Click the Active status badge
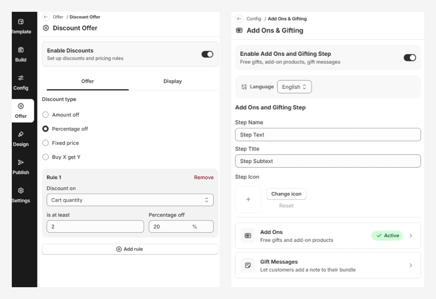The height and width of the screenshot is (299, 436). (x=387, y=236)
